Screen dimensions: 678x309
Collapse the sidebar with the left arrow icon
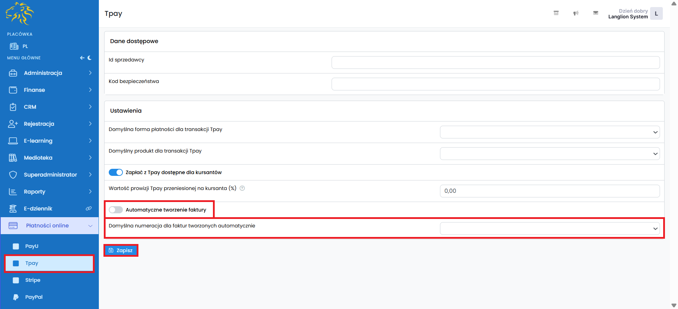coord(82,58)
